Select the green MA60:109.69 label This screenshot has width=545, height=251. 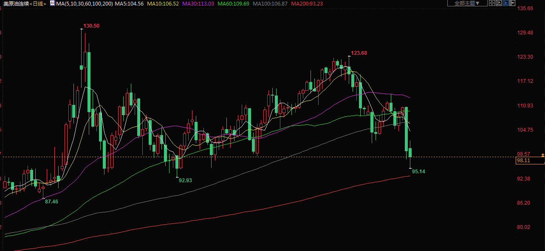tap(233, 3)
